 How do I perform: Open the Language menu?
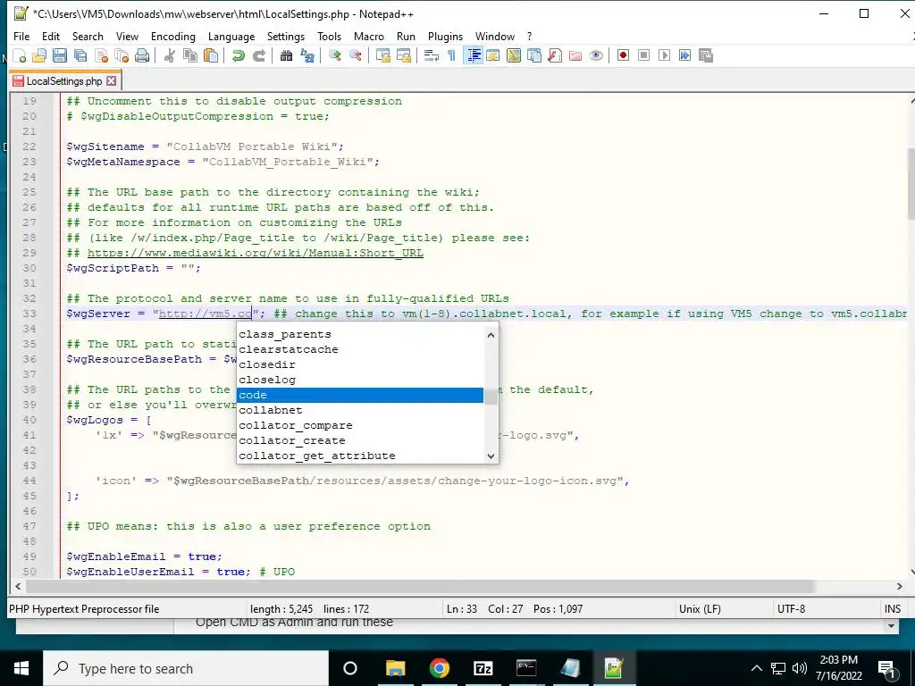coord(231,36)
